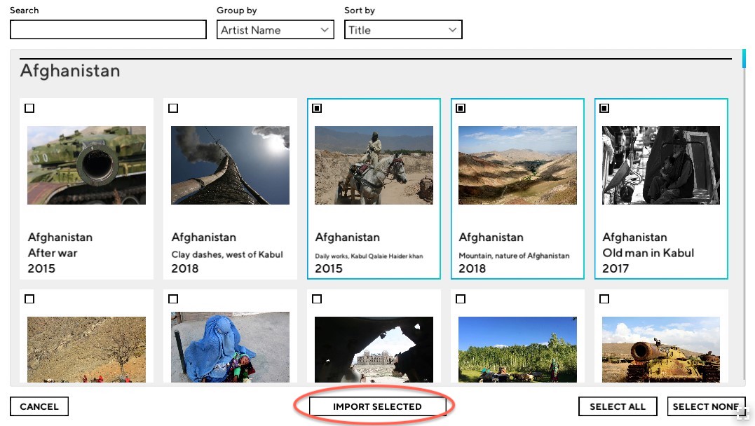Click the Search input field

[x=108, y=30]
